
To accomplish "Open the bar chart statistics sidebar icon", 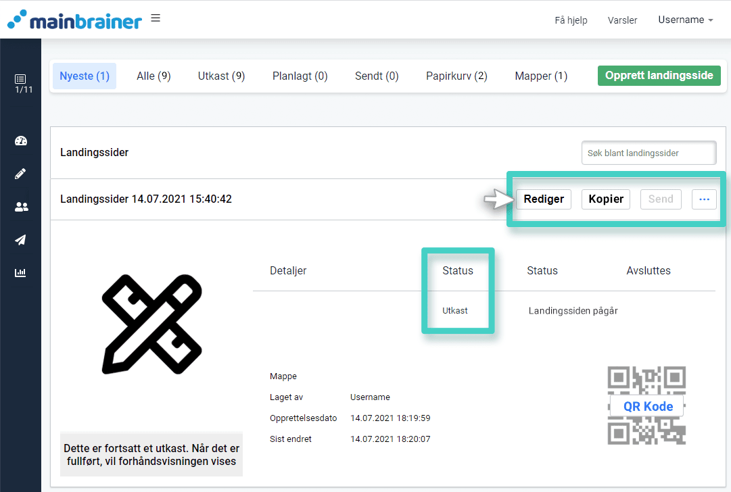I will tap(20, 272).
